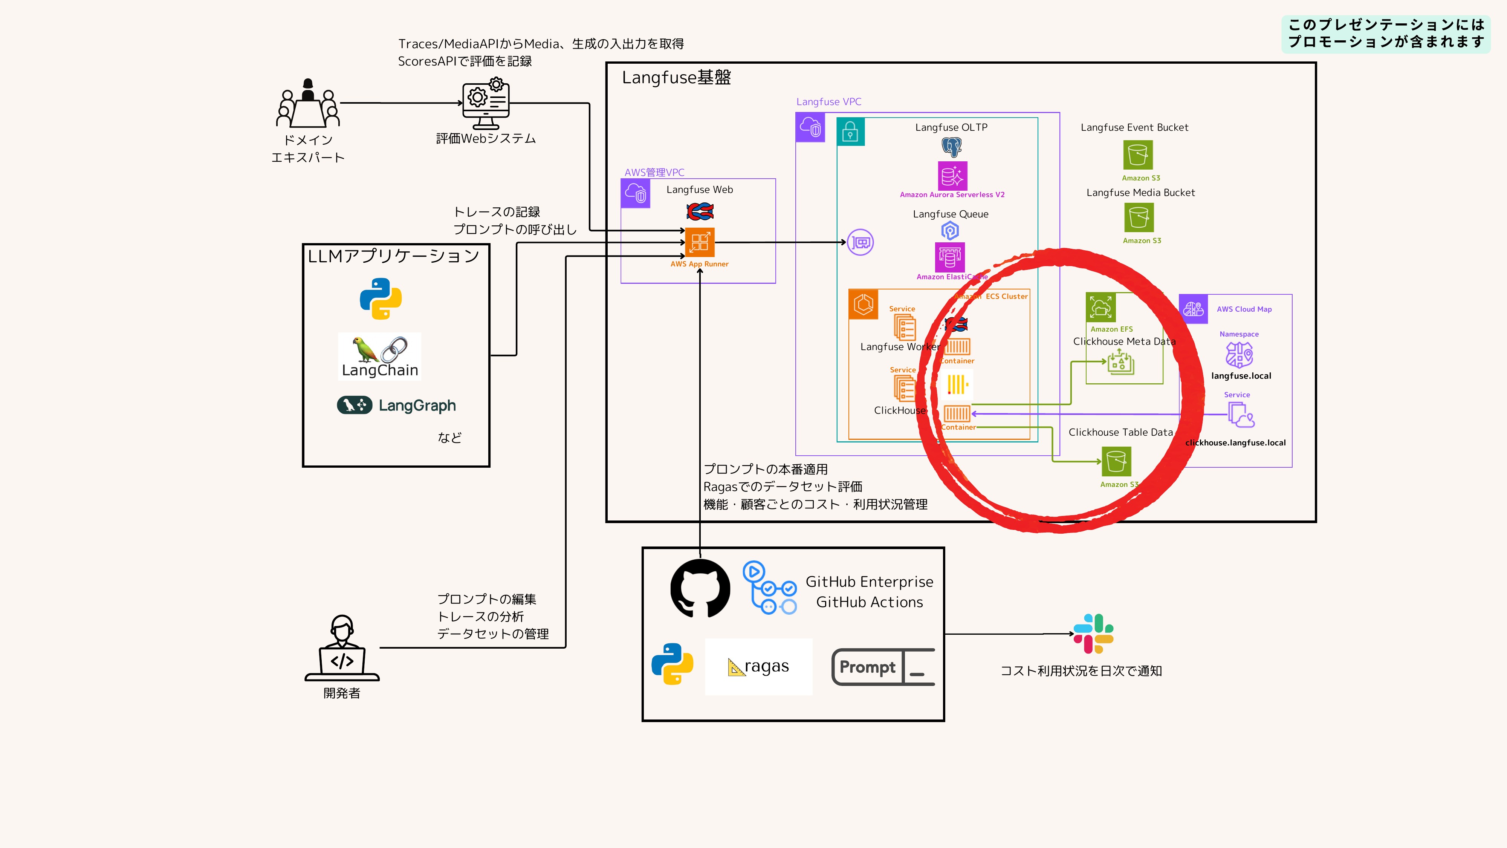The height and width of the screenshot is (848, 1507).
Task: Click the 'トレースの記録' text
Action: click(x=497, y=212)
